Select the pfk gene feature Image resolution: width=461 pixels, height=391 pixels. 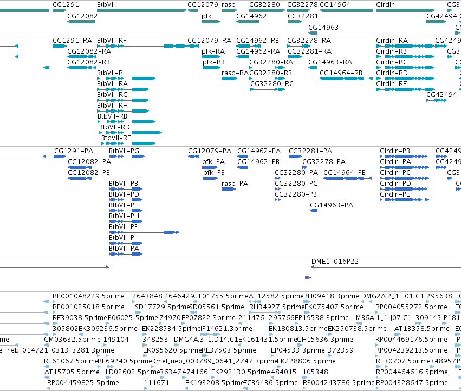tap(211, 22)
